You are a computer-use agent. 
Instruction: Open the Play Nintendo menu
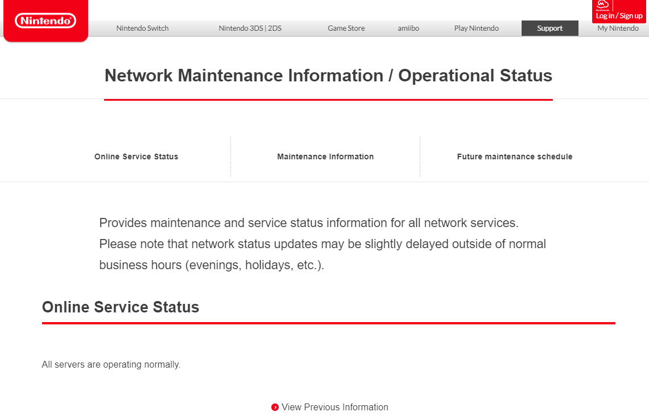[x=476, y=28]
